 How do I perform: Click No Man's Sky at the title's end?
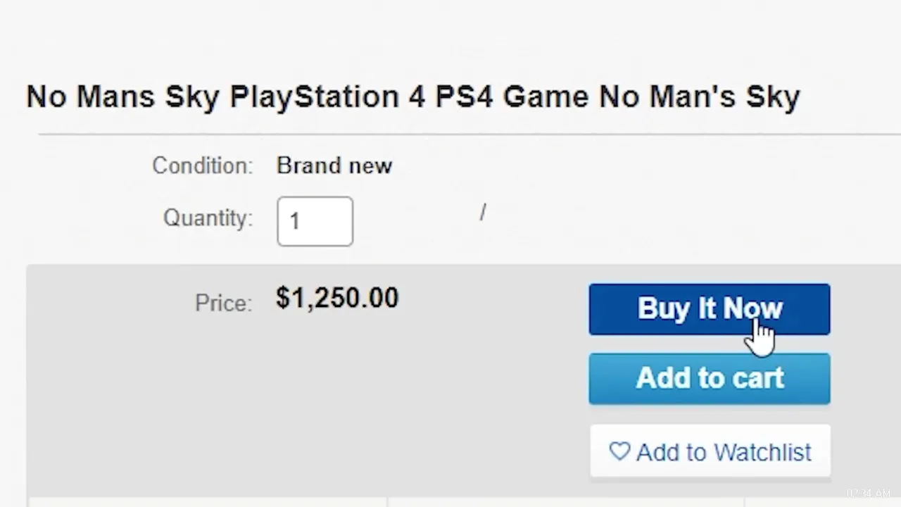click(x=699, y=96)
